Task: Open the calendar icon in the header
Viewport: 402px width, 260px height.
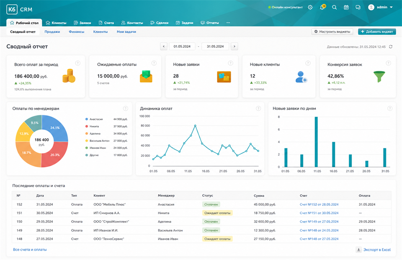Action: pos(346,7)
